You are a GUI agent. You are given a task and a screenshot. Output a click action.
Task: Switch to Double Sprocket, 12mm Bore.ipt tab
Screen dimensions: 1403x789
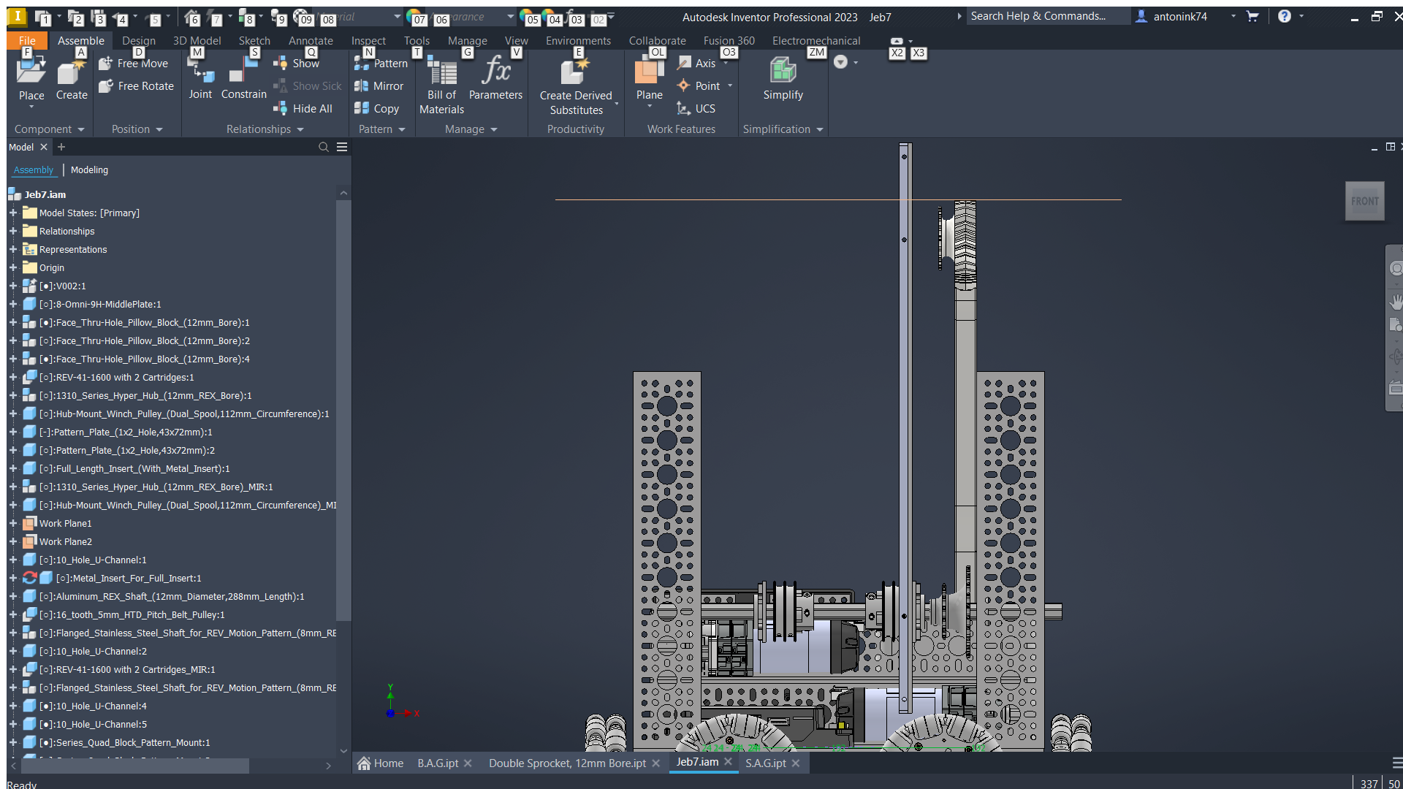coord(567,763)
